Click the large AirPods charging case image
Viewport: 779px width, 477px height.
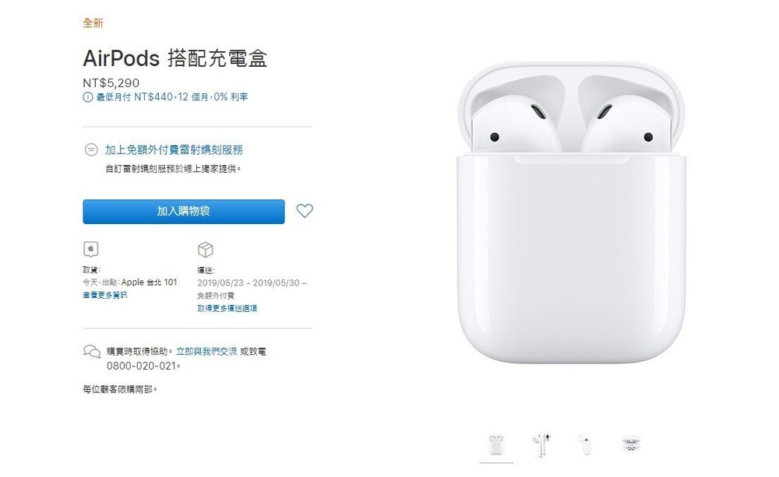tap(571, 212)
